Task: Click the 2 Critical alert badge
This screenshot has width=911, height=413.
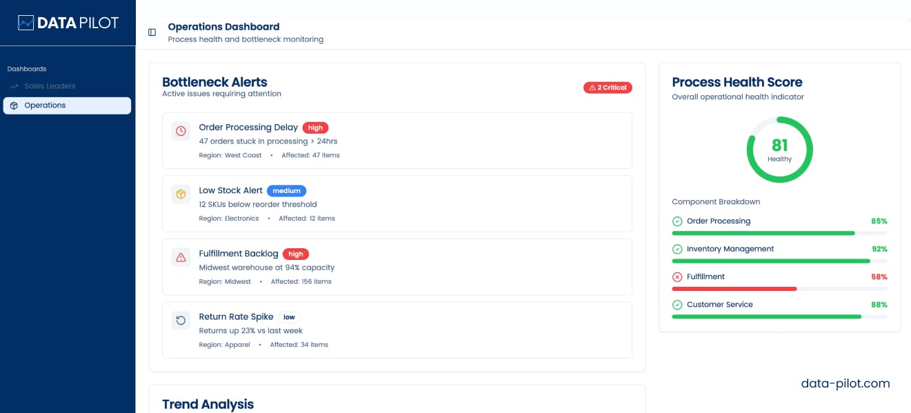Action: click(608, 88)
